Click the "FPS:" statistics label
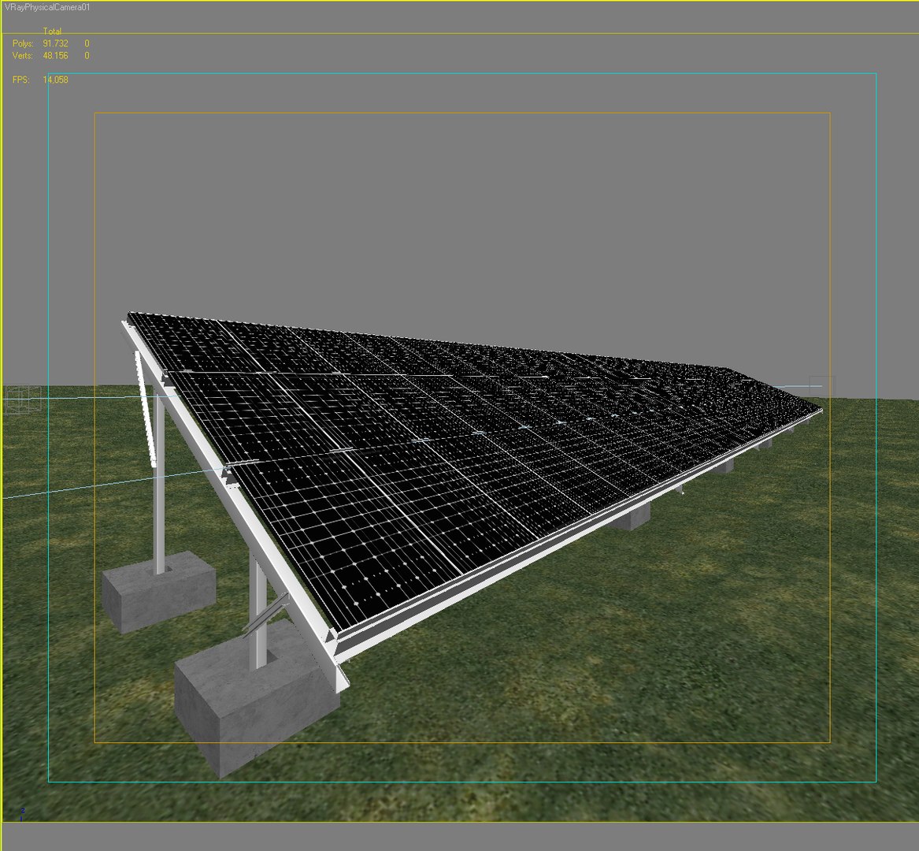Viewport: 919px width, 851px height. [x=21, y=80]
